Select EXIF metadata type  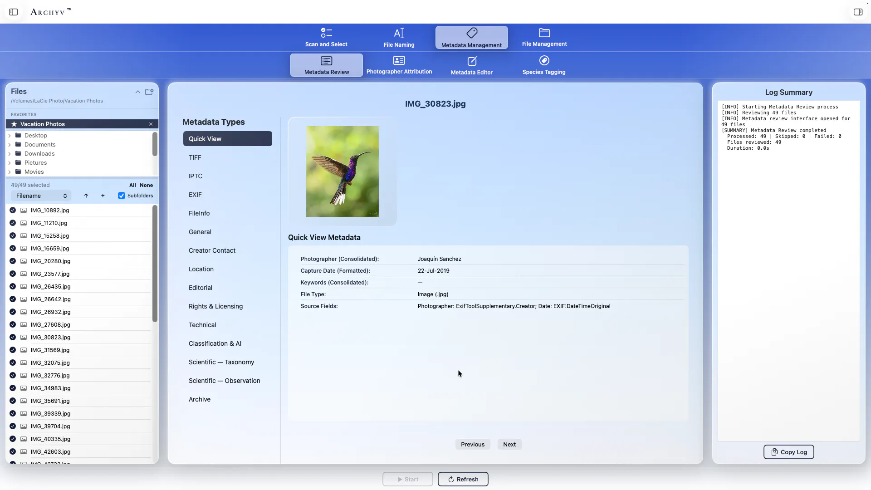click(x=228, y=195)
